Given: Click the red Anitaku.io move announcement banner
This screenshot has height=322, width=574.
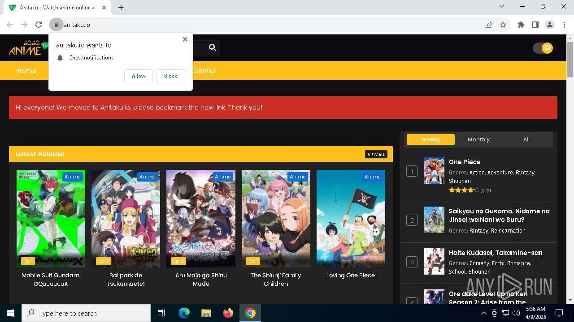Looking at the screenshot, I should click(x=283, y=107).
